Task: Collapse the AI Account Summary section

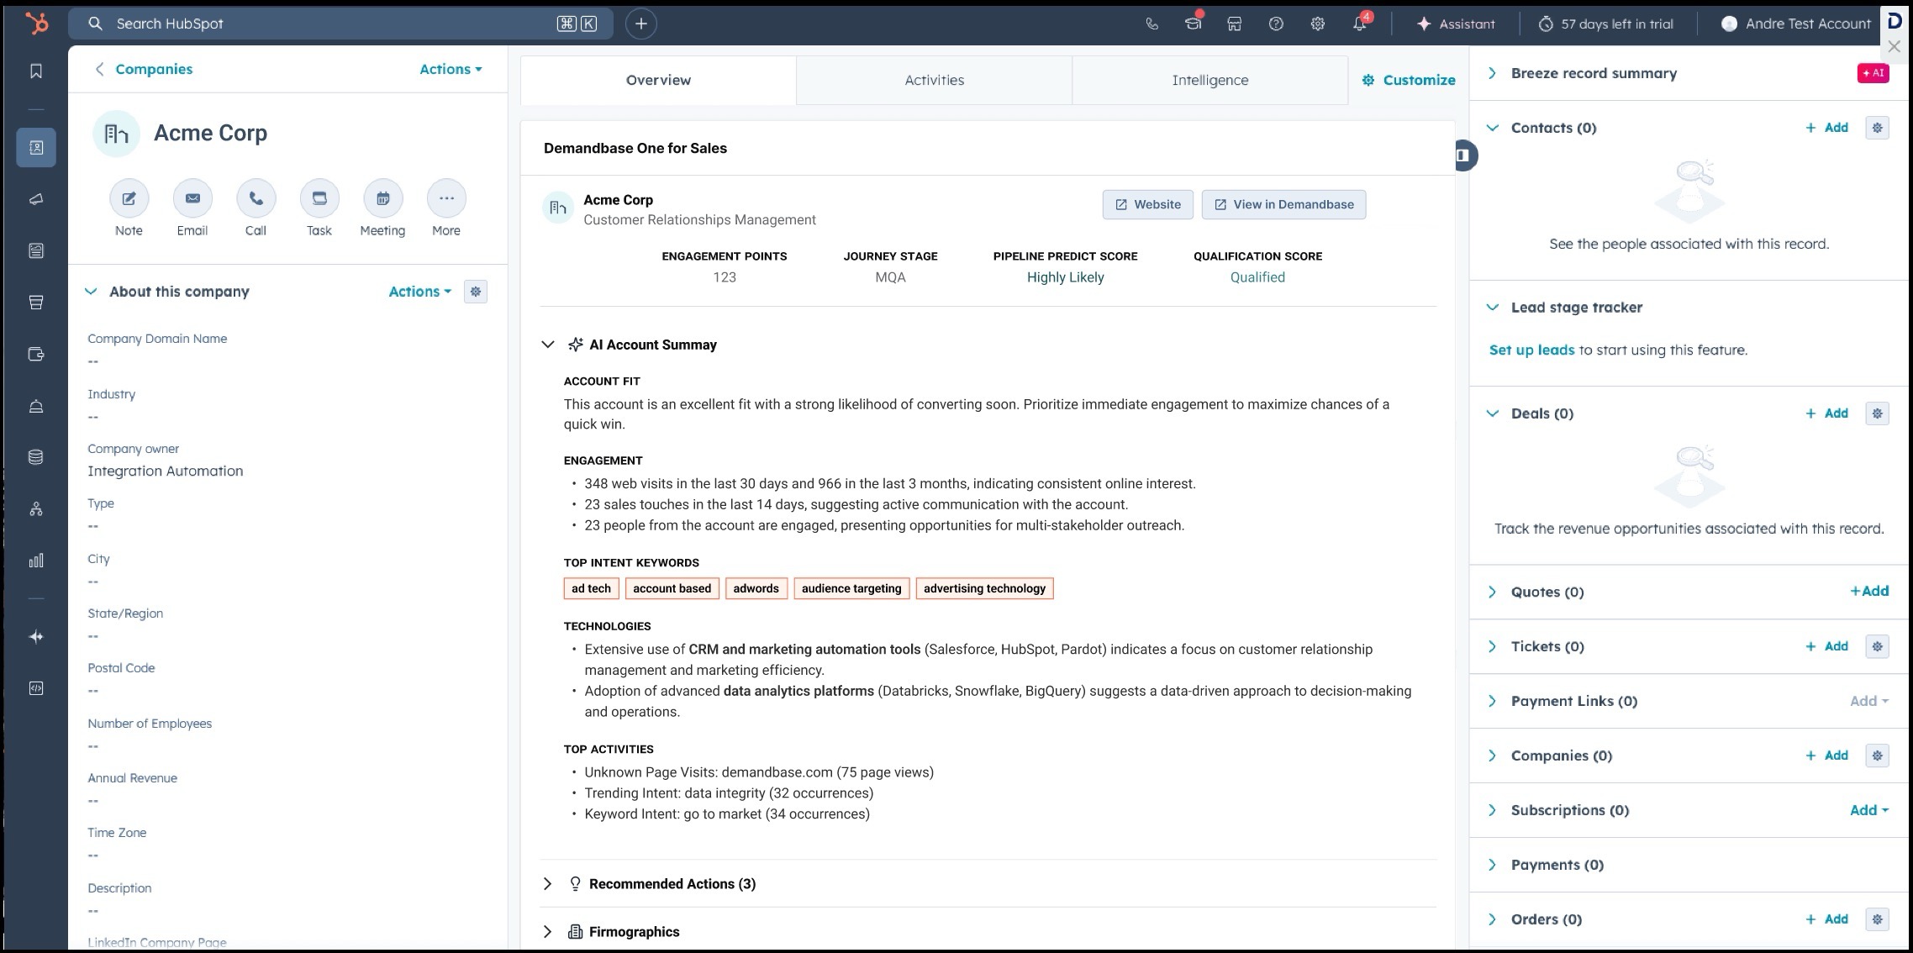Action: [548, 345]
